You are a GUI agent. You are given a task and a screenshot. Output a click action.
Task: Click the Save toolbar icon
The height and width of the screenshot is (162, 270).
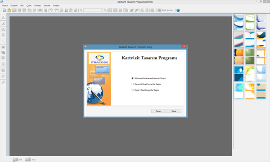click(x=19, y=10)
